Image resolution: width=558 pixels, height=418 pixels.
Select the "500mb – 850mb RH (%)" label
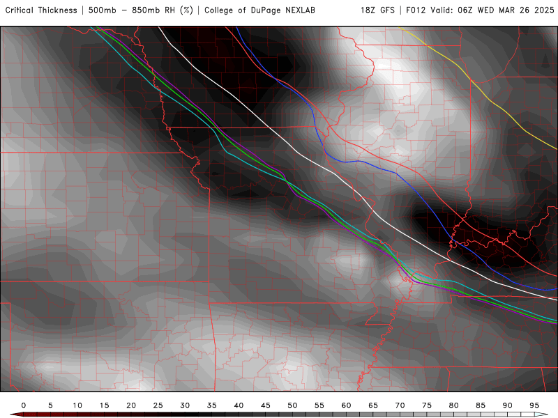point(141,10)
